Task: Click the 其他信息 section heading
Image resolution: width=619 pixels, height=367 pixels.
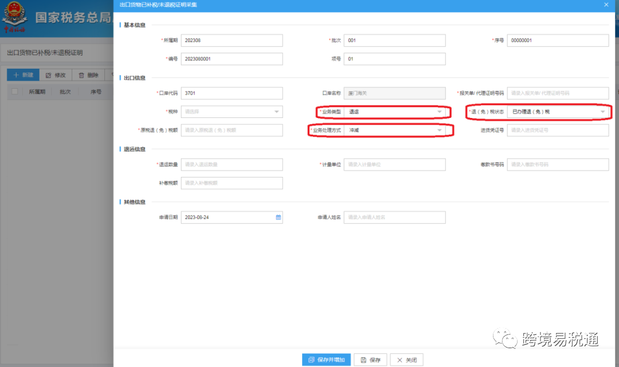Action: pos(135,202)
